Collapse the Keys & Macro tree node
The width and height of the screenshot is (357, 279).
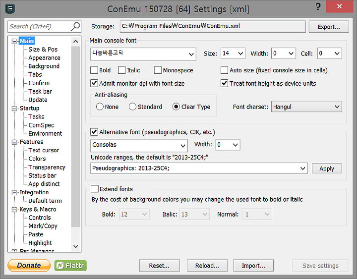(x=14, y=210)
